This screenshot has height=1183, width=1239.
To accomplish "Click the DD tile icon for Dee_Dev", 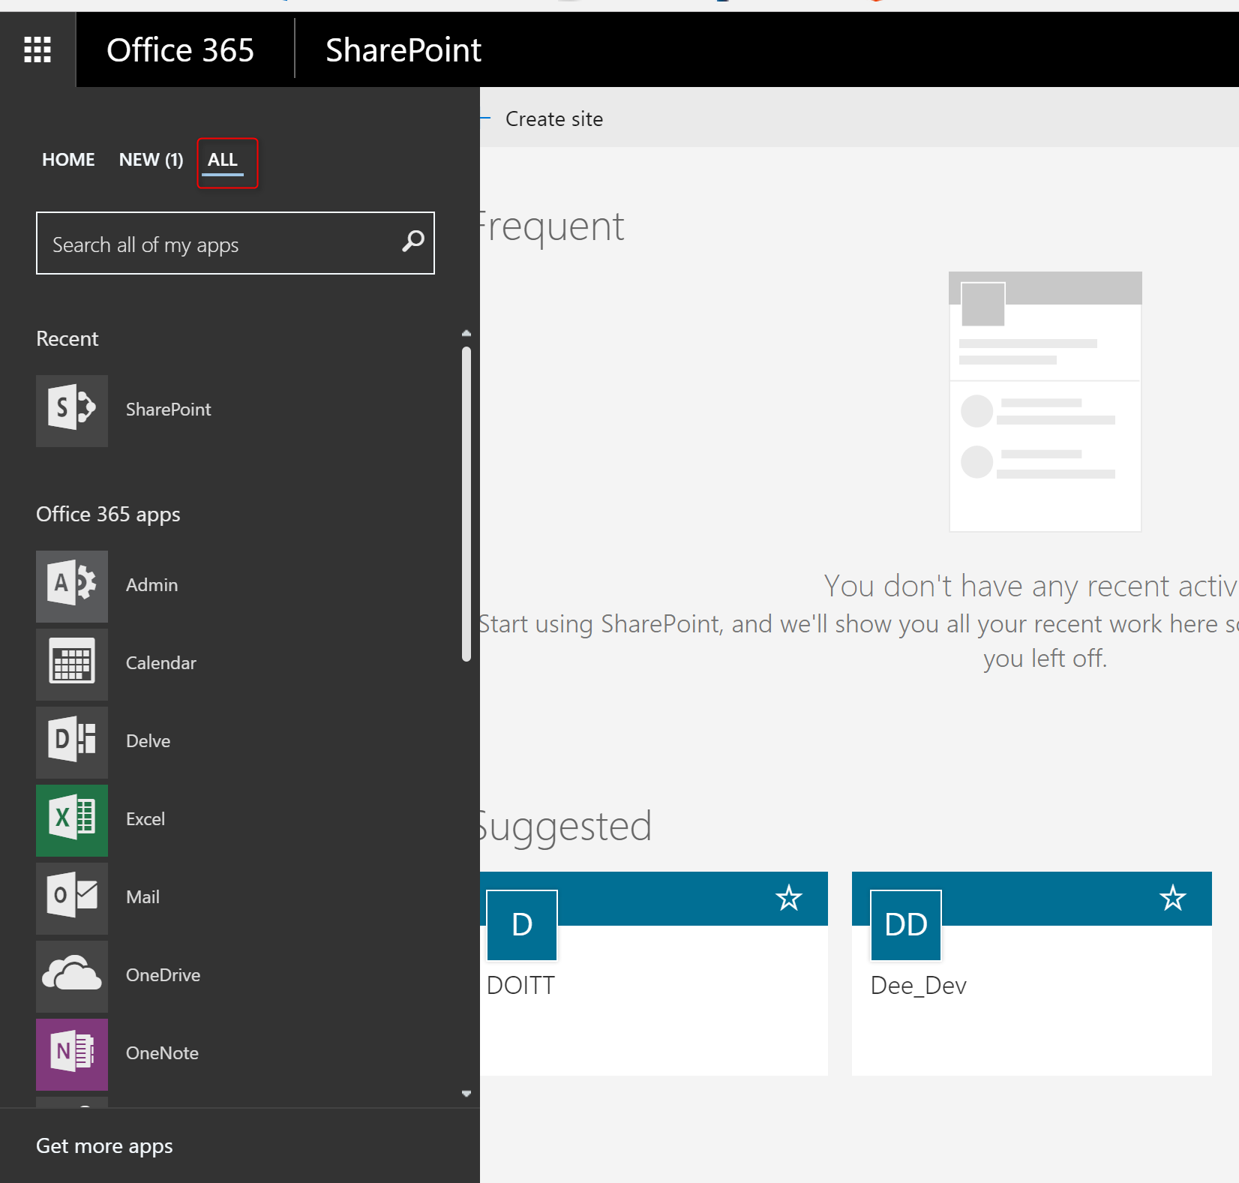I will tap(906, 925).
